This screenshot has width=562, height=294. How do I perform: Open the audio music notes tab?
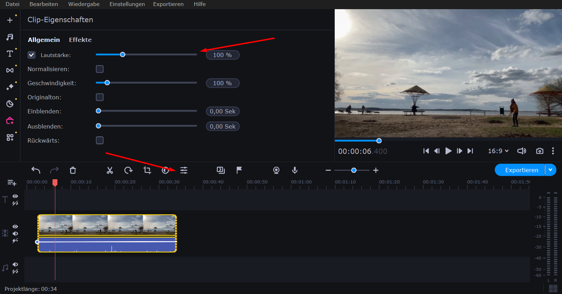click(10, 37)
